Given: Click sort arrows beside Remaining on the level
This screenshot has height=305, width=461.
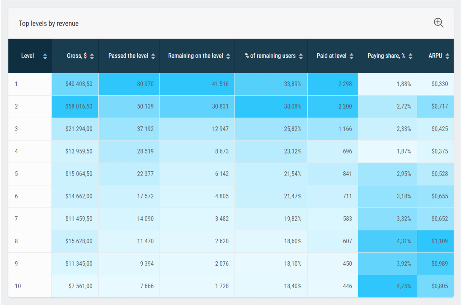Looking at the screenshot, I should point(228,56).
